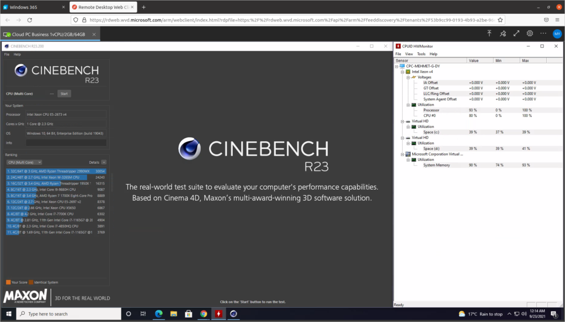Enter fullscreen with the expand arrows icon
This screenshot has height=322, width=565.
pyautogui.click(x=516, y=34)
